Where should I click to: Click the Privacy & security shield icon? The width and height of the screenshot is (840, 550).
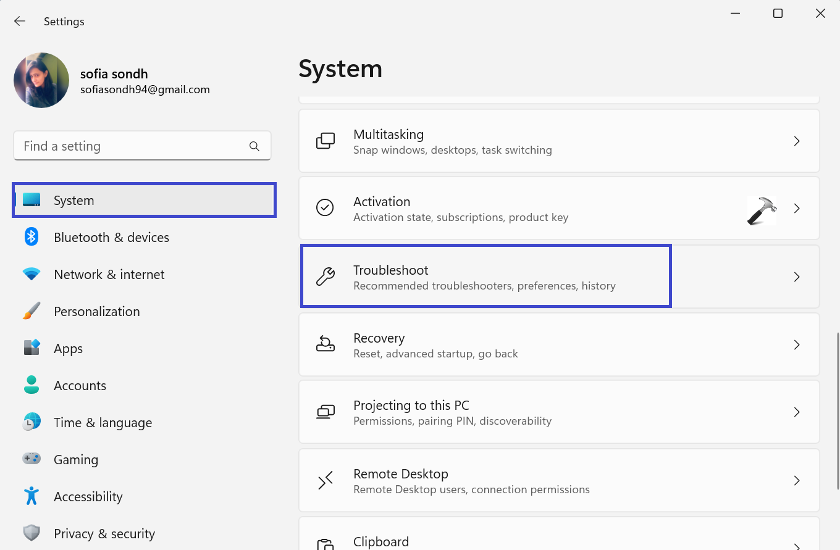[31, 533]
